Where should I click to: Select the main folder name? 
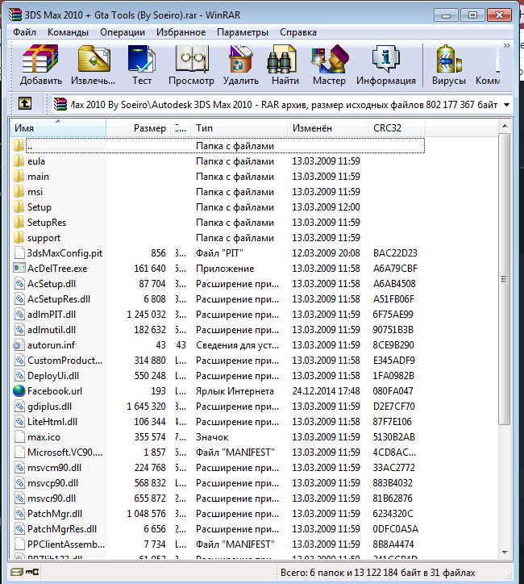click(39, 177)
